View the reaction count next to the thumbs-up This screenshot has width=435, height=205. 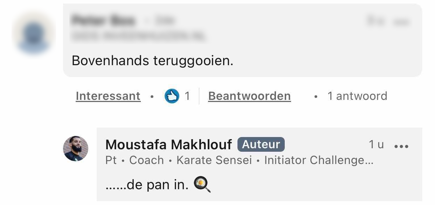[x=187, y=96]
